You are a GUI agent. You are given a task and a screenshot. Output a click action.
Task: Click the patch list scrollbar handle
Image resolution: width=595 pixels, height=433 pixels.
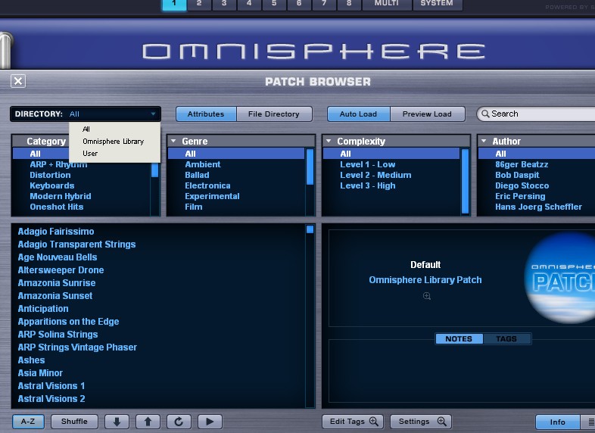point(310,229)
